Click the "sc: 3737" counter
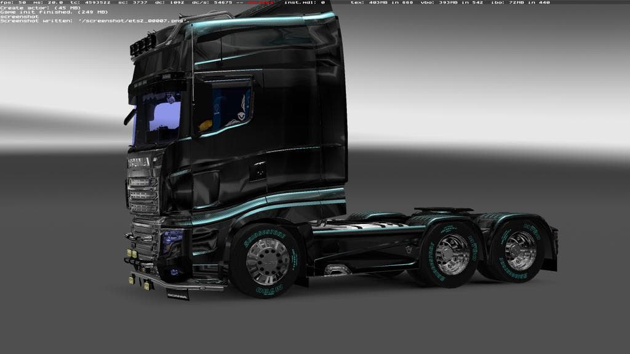The height and width of the screenshot is (354, 630). click(x=133, y=2)
